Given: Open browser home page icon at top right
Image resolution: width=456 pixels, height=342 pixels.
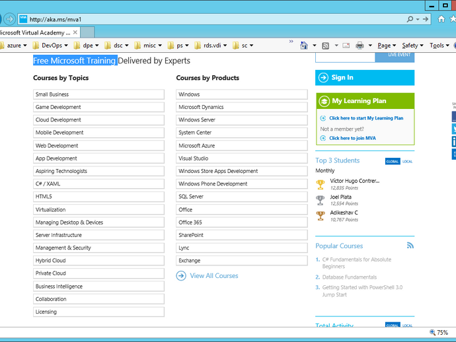Looking at the screenshot, I should pyautogui.click(x=441, y=19).
